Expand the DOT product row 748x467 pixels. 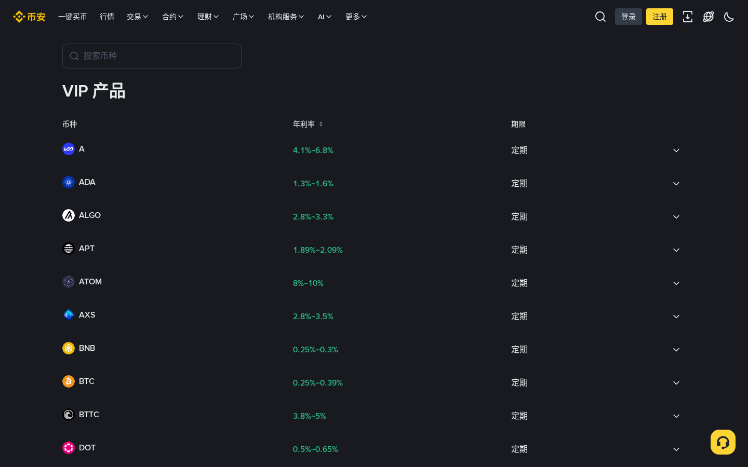point(676,449)
